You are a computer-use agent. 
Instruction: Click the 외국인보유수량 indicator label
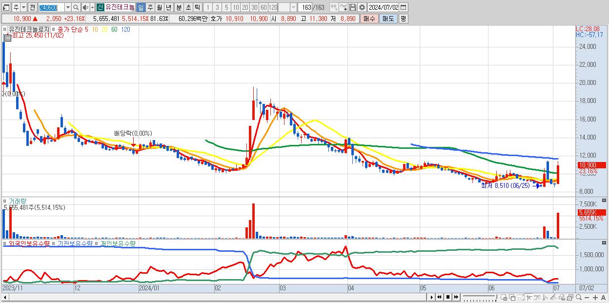pos(29,243)
